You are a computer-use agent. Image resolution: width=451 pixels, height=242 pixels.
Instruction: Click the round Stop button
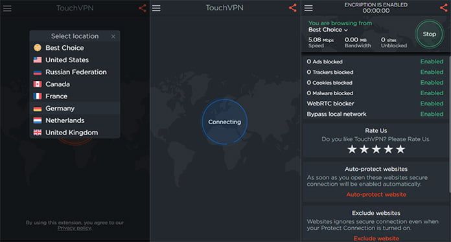coord(430,34)
